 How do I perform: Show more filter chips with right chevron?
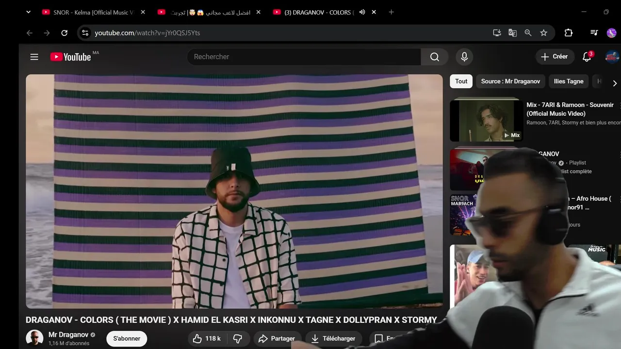coord(614,83)
